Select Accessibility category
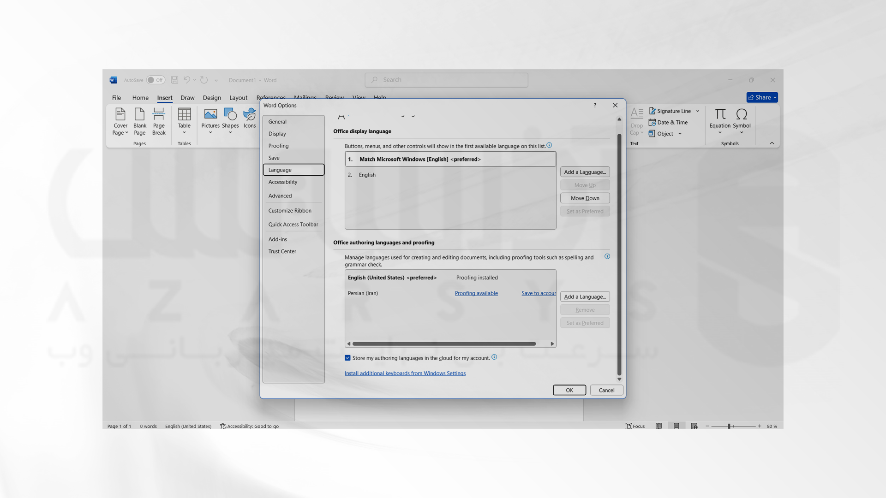The width and height of the screenshot is (886, 498). click(x=293, y=182)
